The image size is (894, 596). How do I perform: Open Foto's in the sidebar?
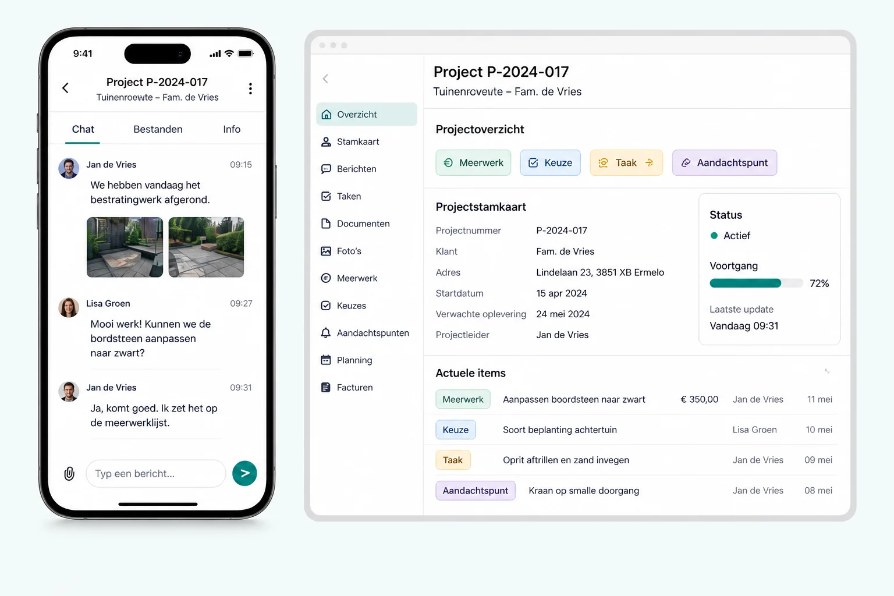tap(367, 251)
